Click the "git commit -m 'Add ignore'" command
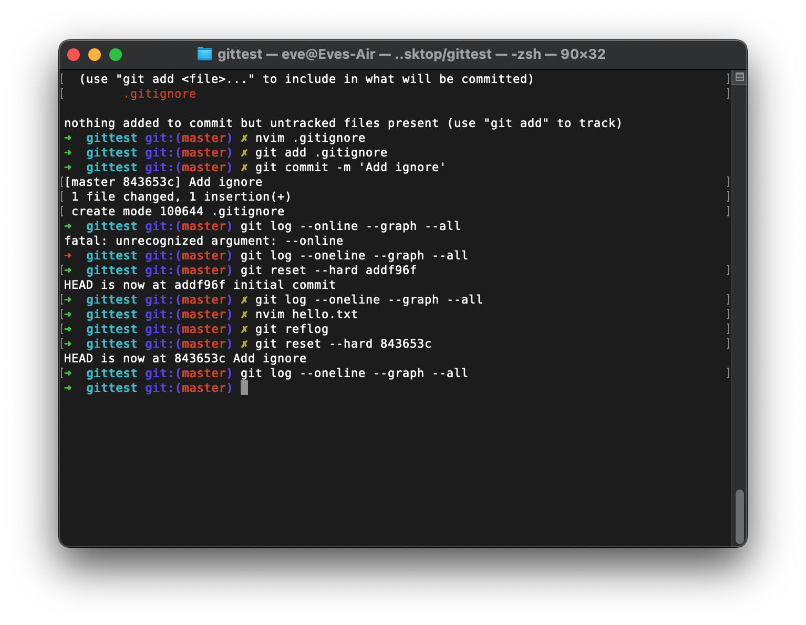 [x=351, y=168]
